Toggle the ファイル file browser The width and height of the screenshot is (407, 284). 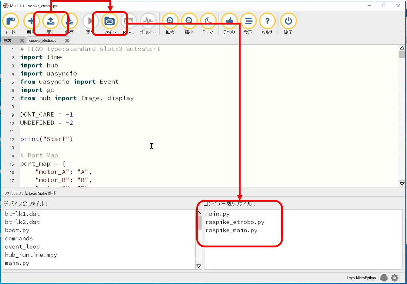pyautogui.click(x=109, y=21)
